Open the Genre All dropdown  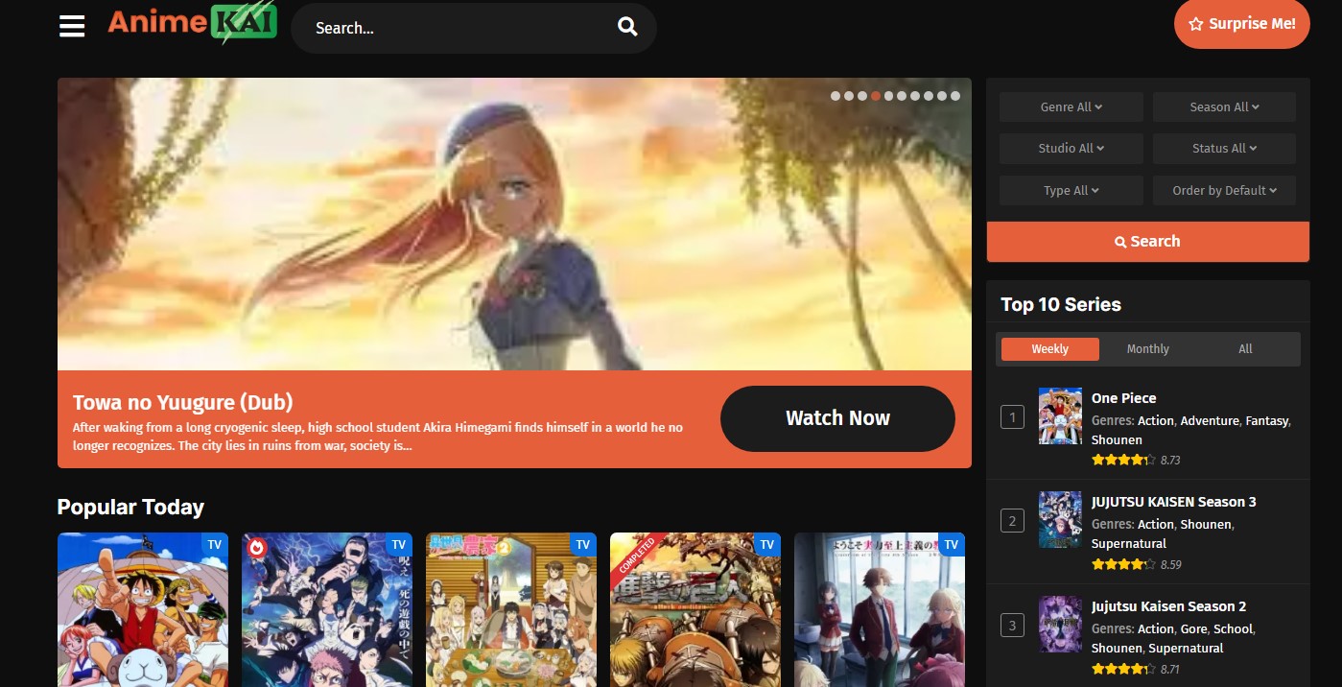[1071, 107]
